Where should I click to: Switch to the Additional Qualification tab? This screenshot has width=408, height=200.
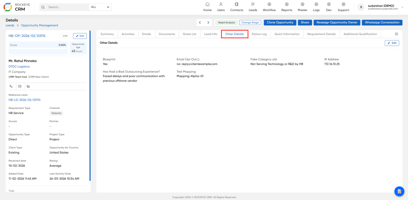360,34
